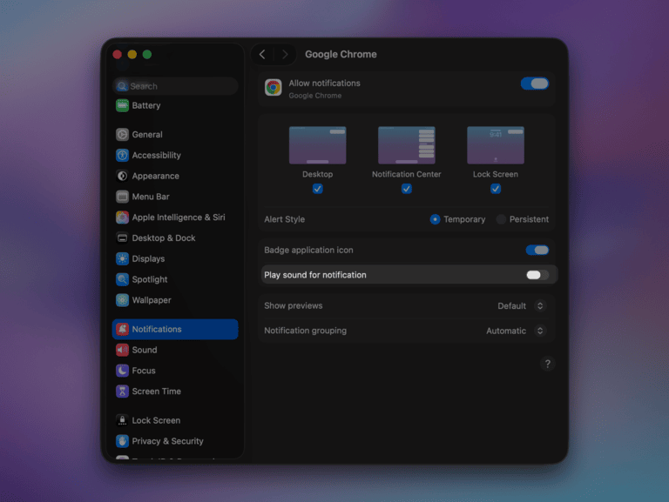Viewport: 669px width, 502px height.
Task: Click the Desktop preview thumbnail
Action: pos(317,145)
